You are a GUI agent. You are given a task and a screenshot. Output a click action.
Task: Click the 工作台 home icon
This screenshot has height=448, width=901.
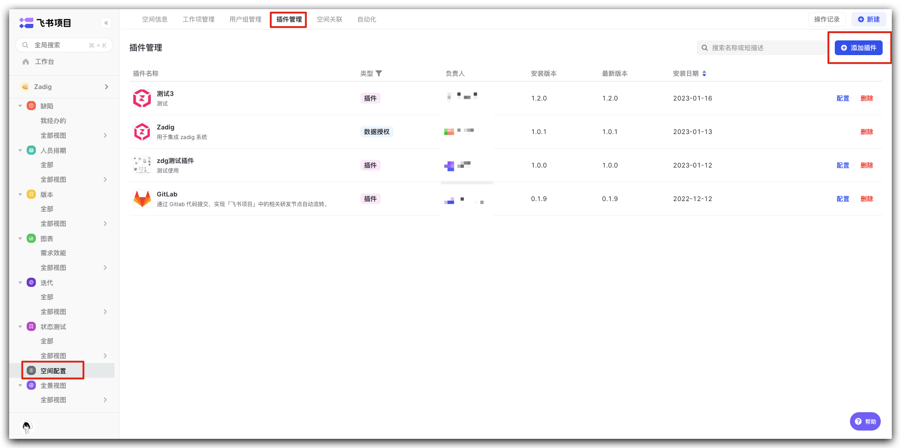click(26, 61)
